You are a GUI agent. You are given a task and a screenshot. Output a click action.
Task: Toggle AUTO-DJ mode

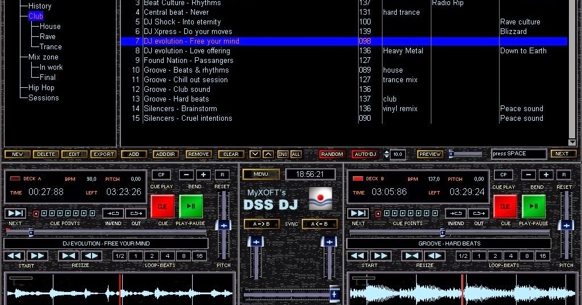[365, 154]
